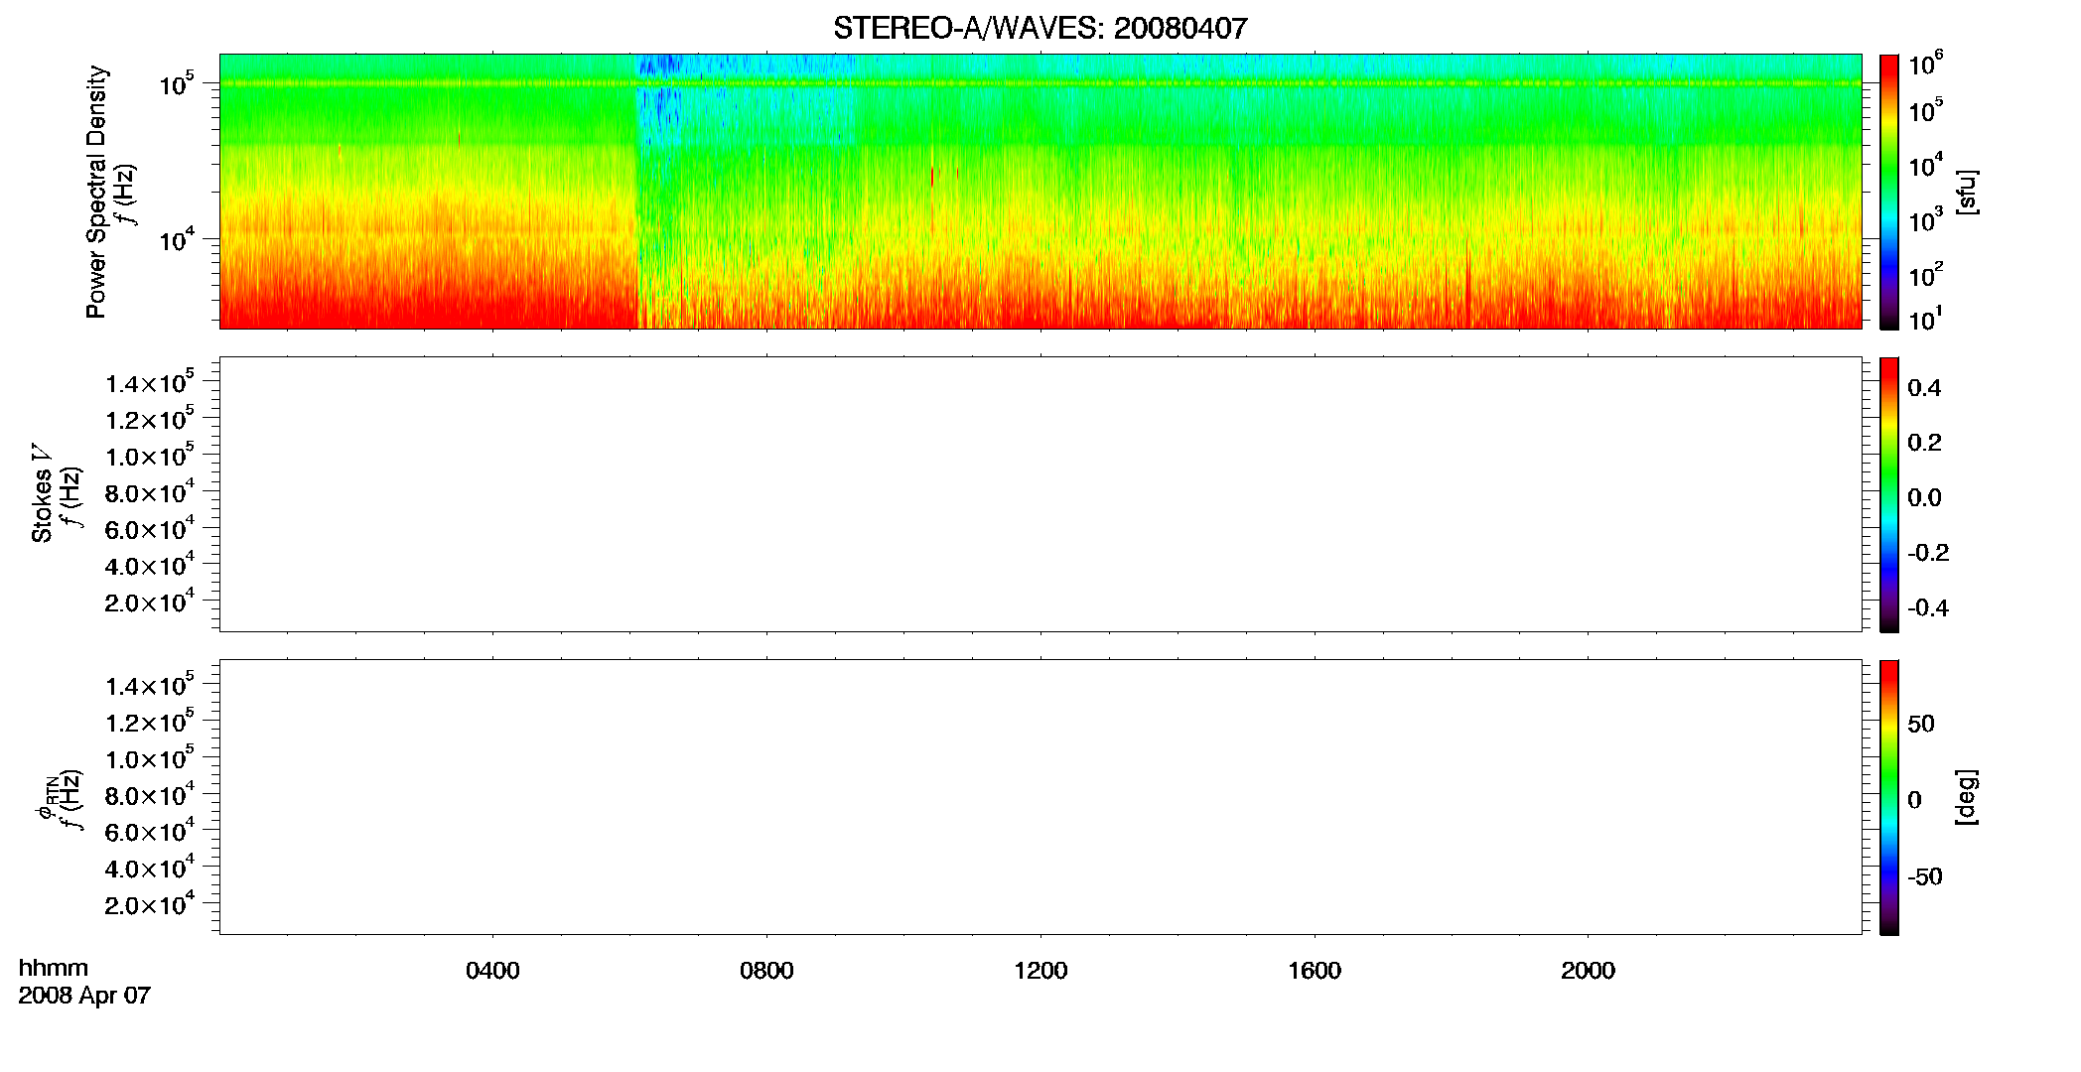This screenshot has height=1072, width=2081.
Task: Click the plot title STEREO-A/WAVES: 20080407
Action: (x=1040, y=28)
